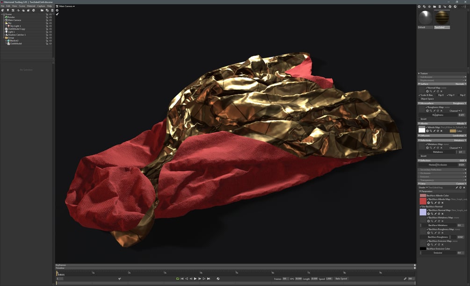Open Metalness Map settings gear icon
The width and height of the screenshot is (470, 286).
tap(427, 148)
